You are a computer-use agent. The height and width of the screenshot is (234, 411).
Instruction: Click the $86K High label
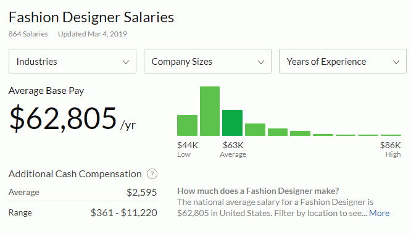pyautogui.click(x=391, y=149)
